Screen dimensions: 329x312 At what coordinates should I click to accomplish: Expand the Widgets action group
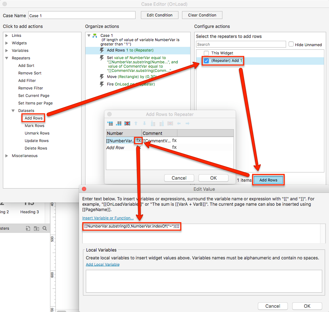pyautogui.click(x=7, y=43)
